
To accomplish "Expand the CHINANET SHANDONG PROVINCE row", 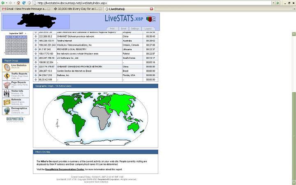I will pyautogui.click(x=36, y=67).
